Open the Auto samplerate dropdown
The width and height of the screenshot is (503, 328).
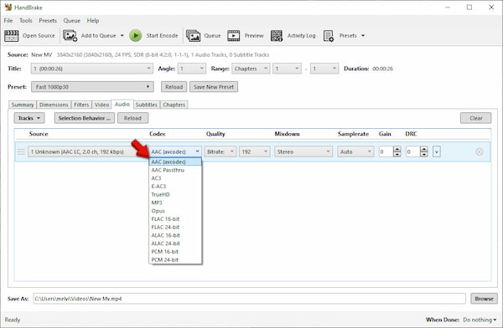pos(355,151)
